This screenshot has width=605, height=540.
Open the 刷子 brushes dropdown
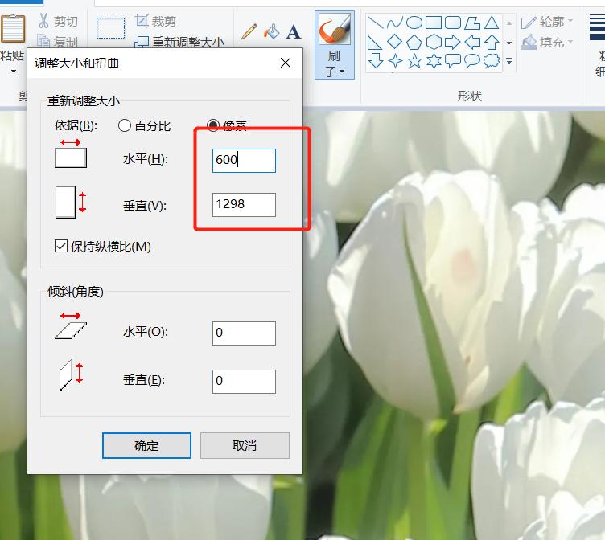[335, 64]
